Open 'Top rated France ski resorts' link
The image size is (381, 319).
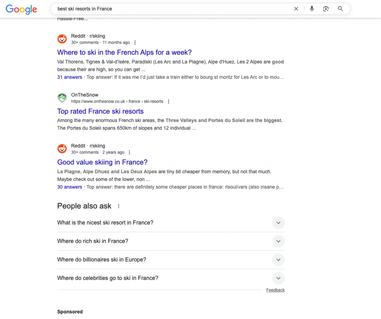coord(100,111)
